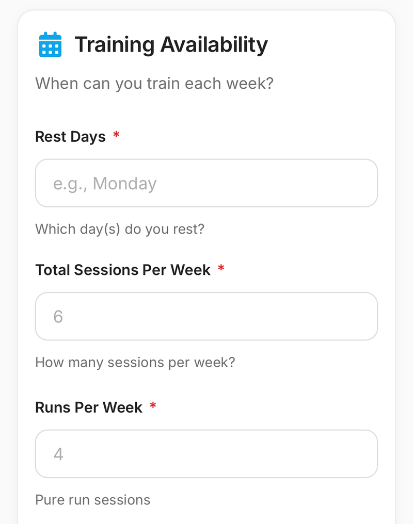The image size is (413, 524).
Task: Click the placeholder text e.g., Monday
Action: (104, 183)
